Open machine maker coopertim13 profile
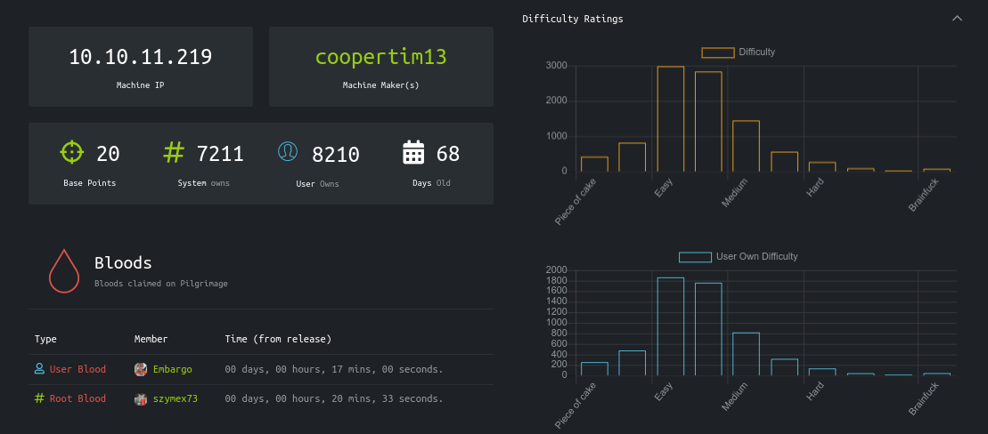The height and width of the screenshot is (434, 988). coord(380,57)
